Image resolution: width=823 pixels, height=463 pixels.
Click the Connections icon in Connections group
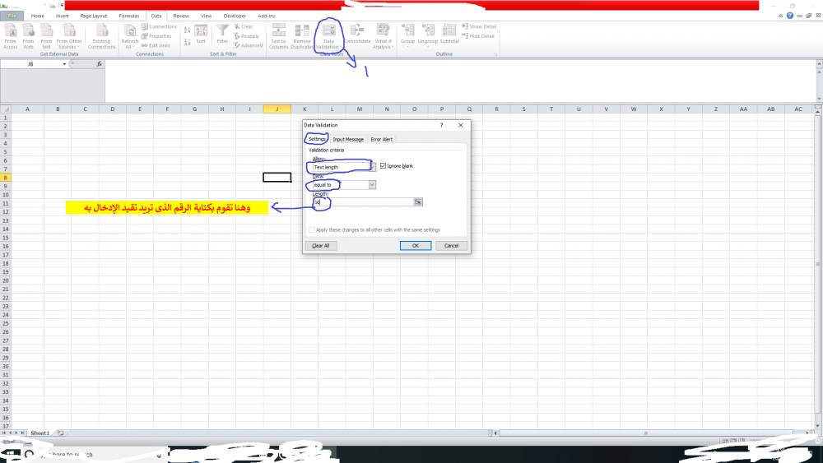coord(144,27)
